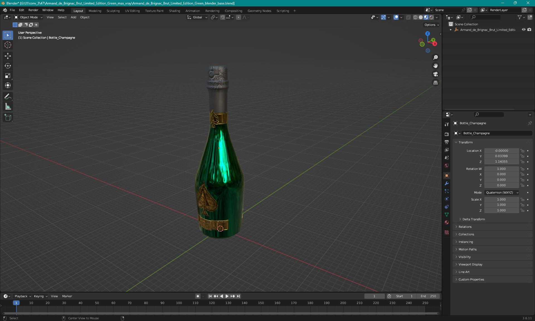Open the timeline Marker menu
Image resolution: width=535 pixels, height=321 pixels.
click(67, 296)
